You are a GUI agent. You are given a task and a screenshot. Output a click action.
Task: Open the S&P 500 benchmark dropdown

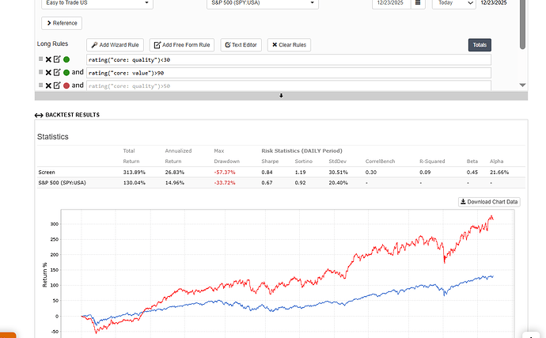tap(263, 3)
